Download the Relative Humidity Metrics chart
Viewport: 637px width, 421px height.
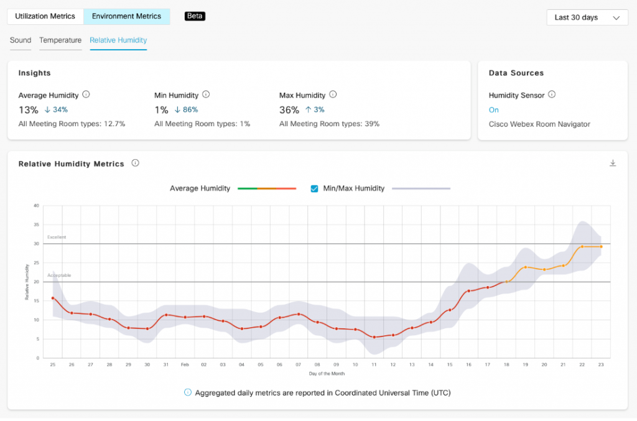[x=613, y=163]
